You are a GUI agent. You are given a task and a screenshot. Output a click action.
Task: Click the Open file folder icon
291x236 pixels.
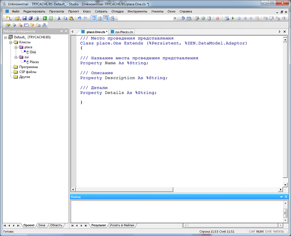(17, 18)
